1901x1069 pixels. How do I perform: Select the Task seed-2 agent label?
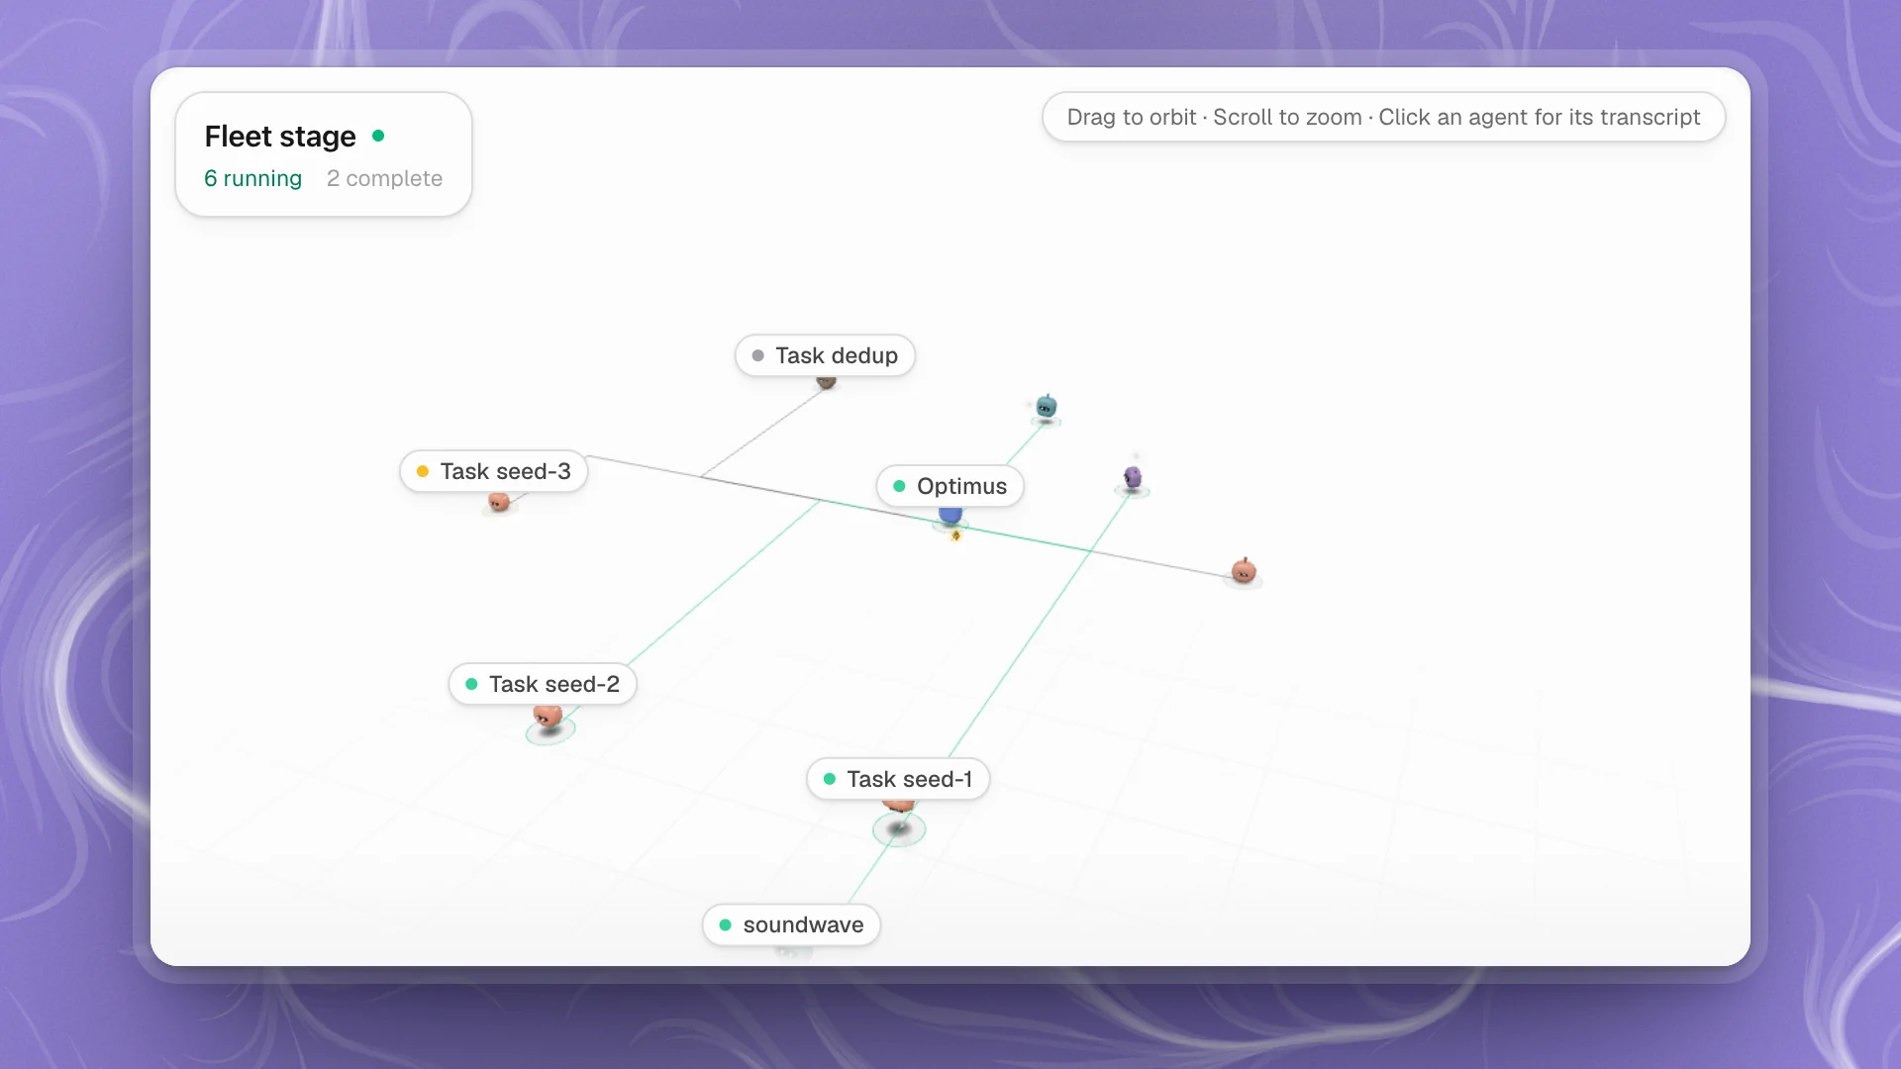[543, 684]
